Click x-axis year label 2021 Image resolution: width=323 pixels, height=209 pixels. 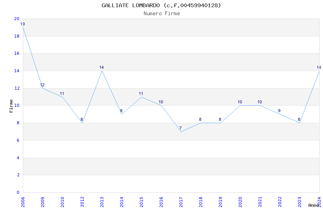(260, 202)
